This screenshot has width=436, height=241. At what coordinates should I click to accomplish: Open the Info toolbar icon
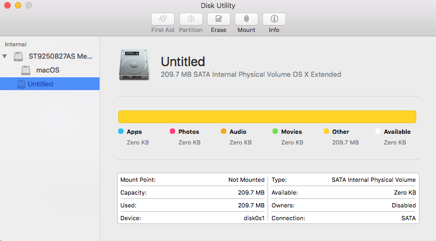[x=274, y=19]
